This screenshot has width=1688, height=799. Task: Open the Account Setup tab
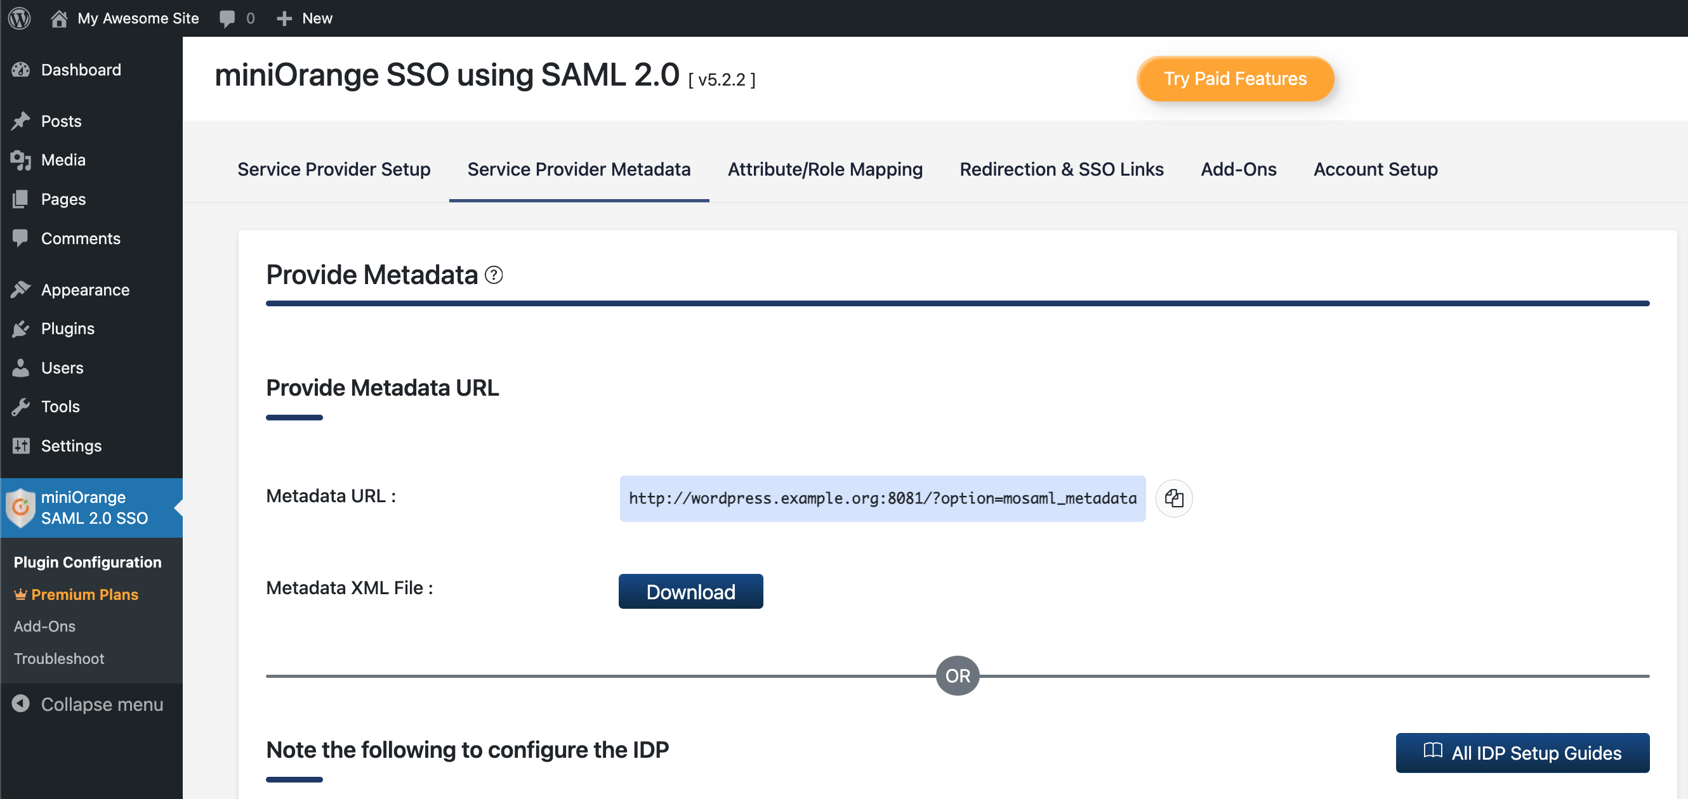click(x=1375, y=169)
